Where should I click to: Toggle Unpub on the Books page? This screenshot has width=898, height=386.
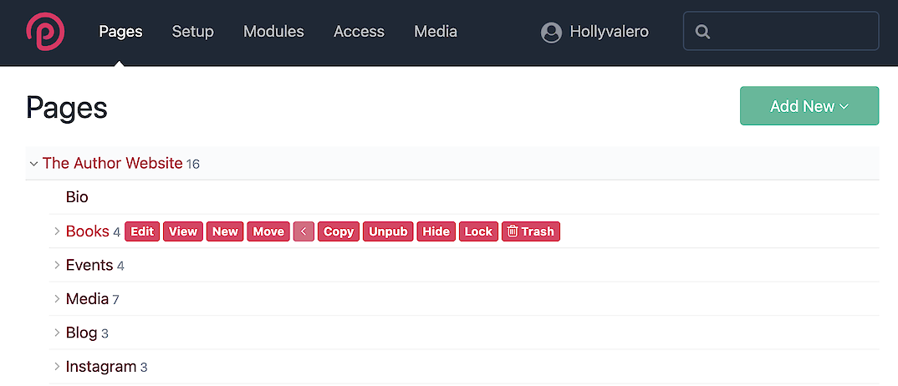pos(388,231)
